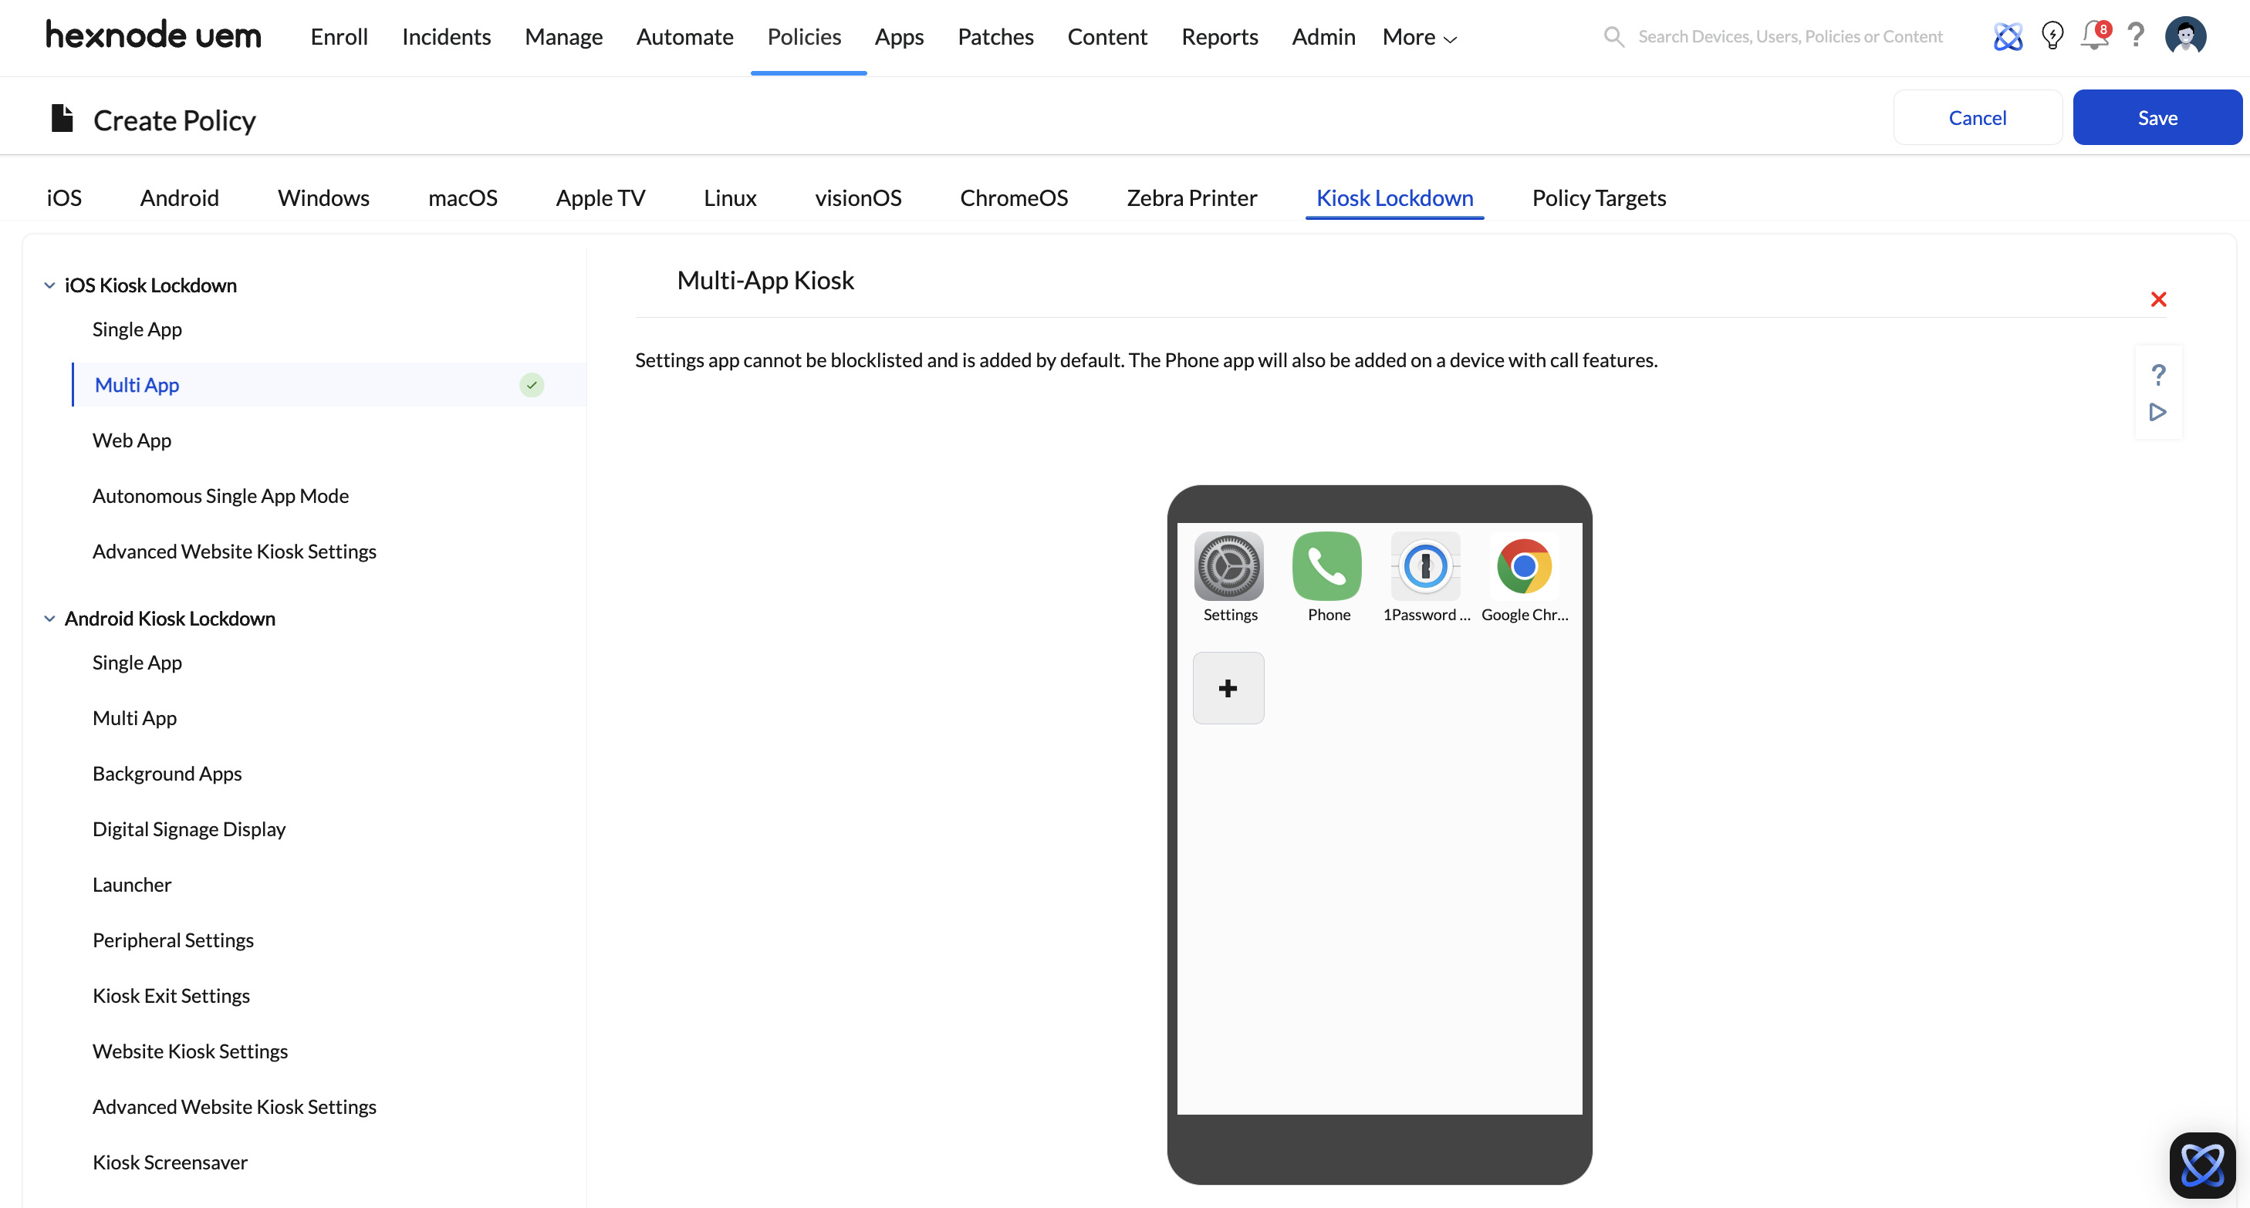The width and height of the screenshot is (2250, 1208).
Task: Click the hexnode uem logo
Action: 154,35
